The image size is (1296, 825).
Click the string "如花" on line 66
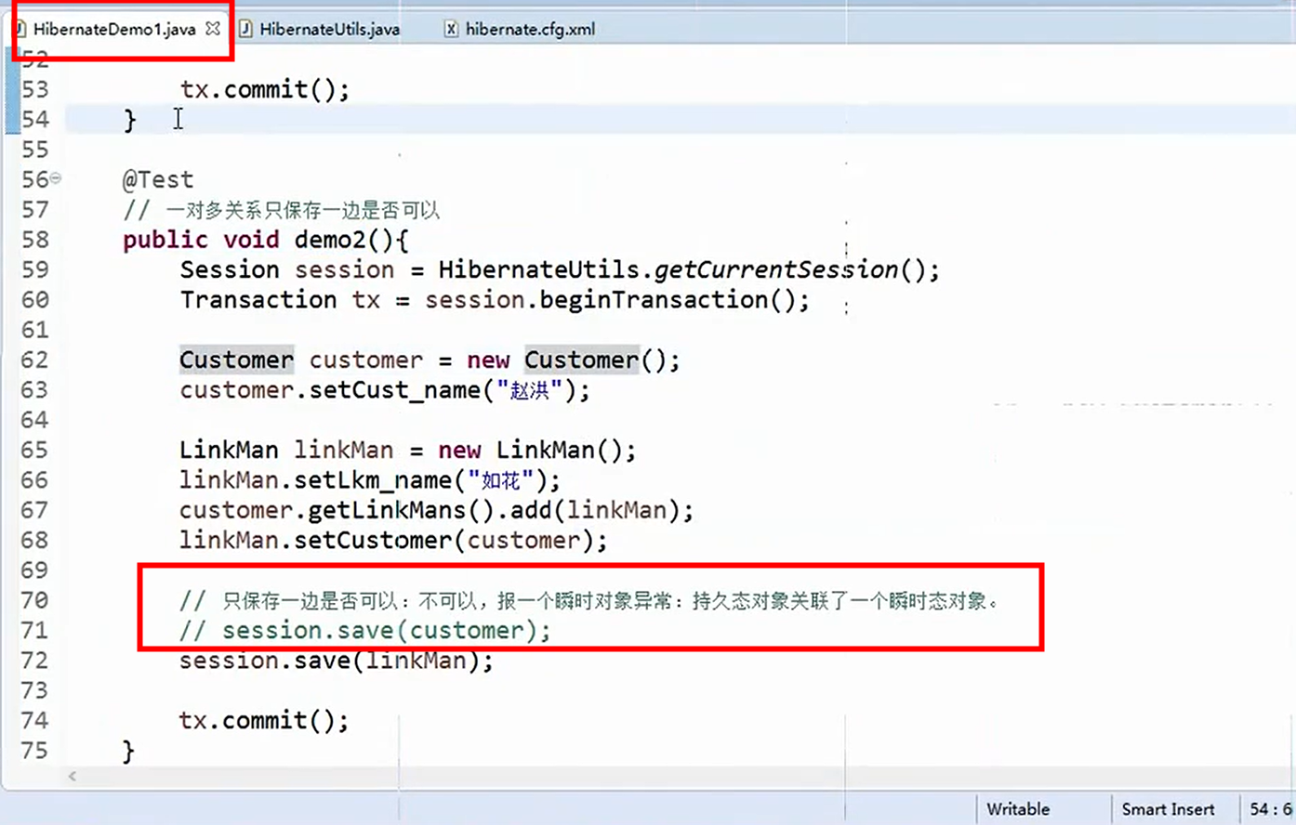coord(501,480)
